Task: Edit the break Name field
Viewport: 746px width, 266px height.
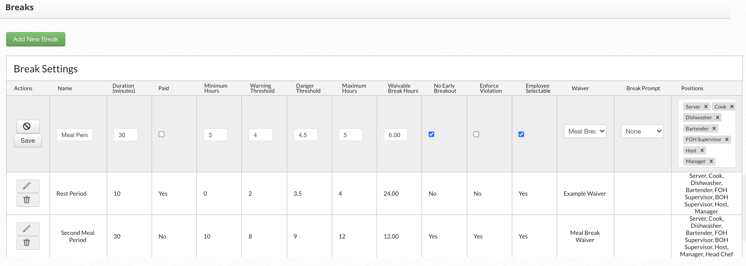Action: coord(74,135)
